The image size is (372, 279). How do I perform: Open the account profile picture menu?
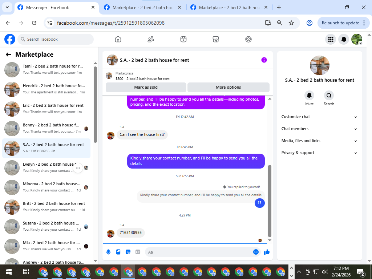click(357, 39)
